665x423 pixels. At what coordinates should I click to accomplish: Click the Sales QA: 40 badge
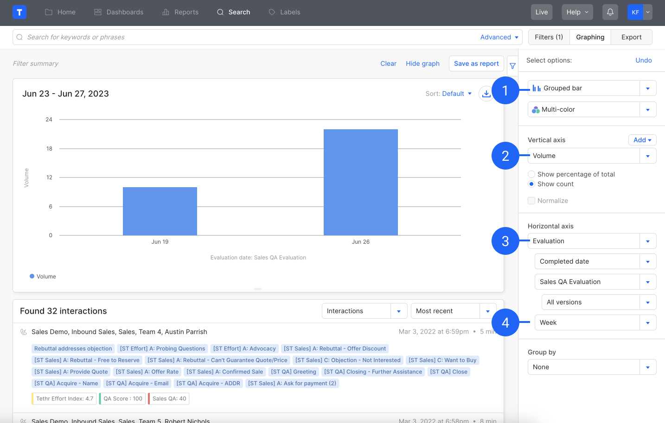pos(169,398)
